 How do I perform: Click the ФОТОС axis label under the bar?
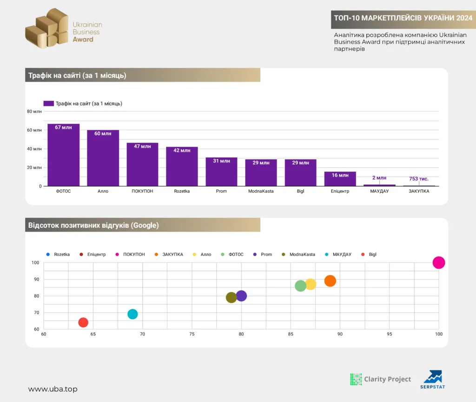(63, 191)
